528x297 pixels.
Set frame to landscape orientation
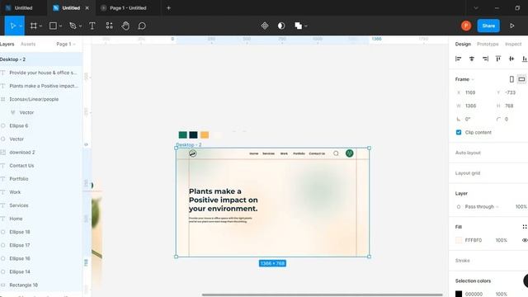tap(521, 79)
